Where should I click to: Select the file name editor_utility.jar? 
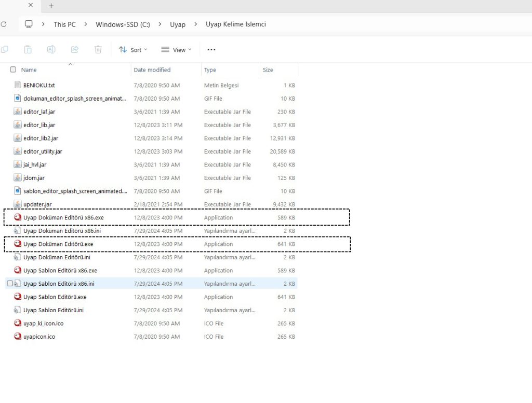click(43, 151)
